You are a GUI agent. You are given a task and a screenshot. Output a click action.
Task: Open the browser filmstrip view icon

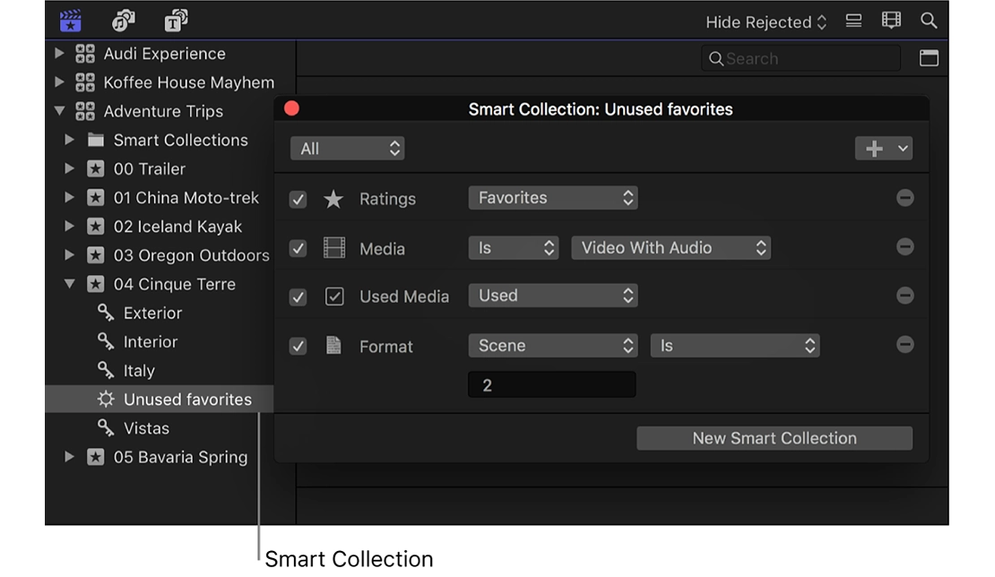point(890,20)
